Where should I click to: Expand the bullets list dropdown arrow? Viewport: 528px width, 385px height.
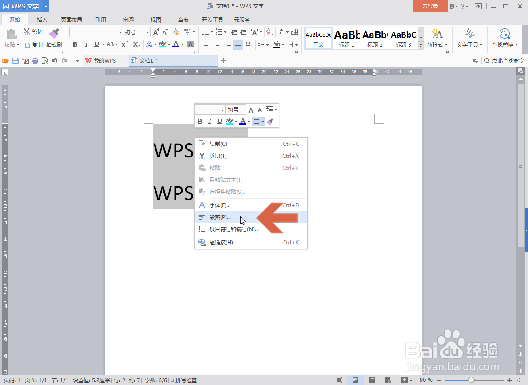tap(212, 32)
